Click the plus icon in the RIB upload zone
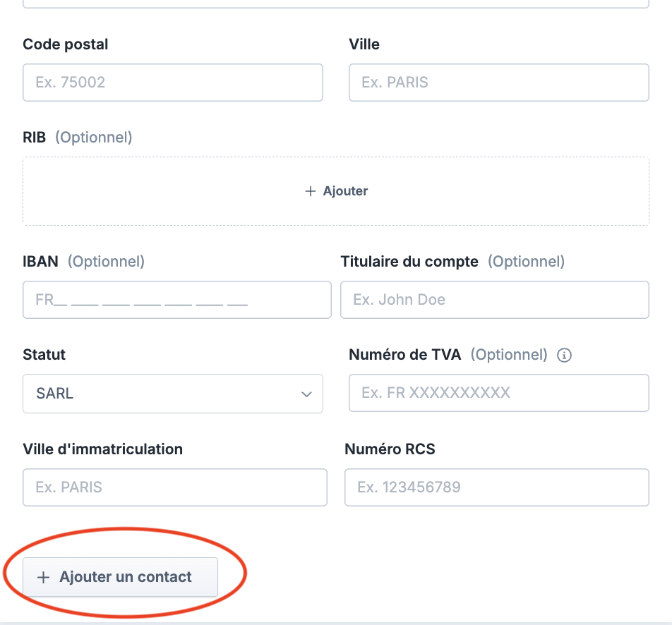This screenshot has height=625, width=672. (x=310, y=191)
